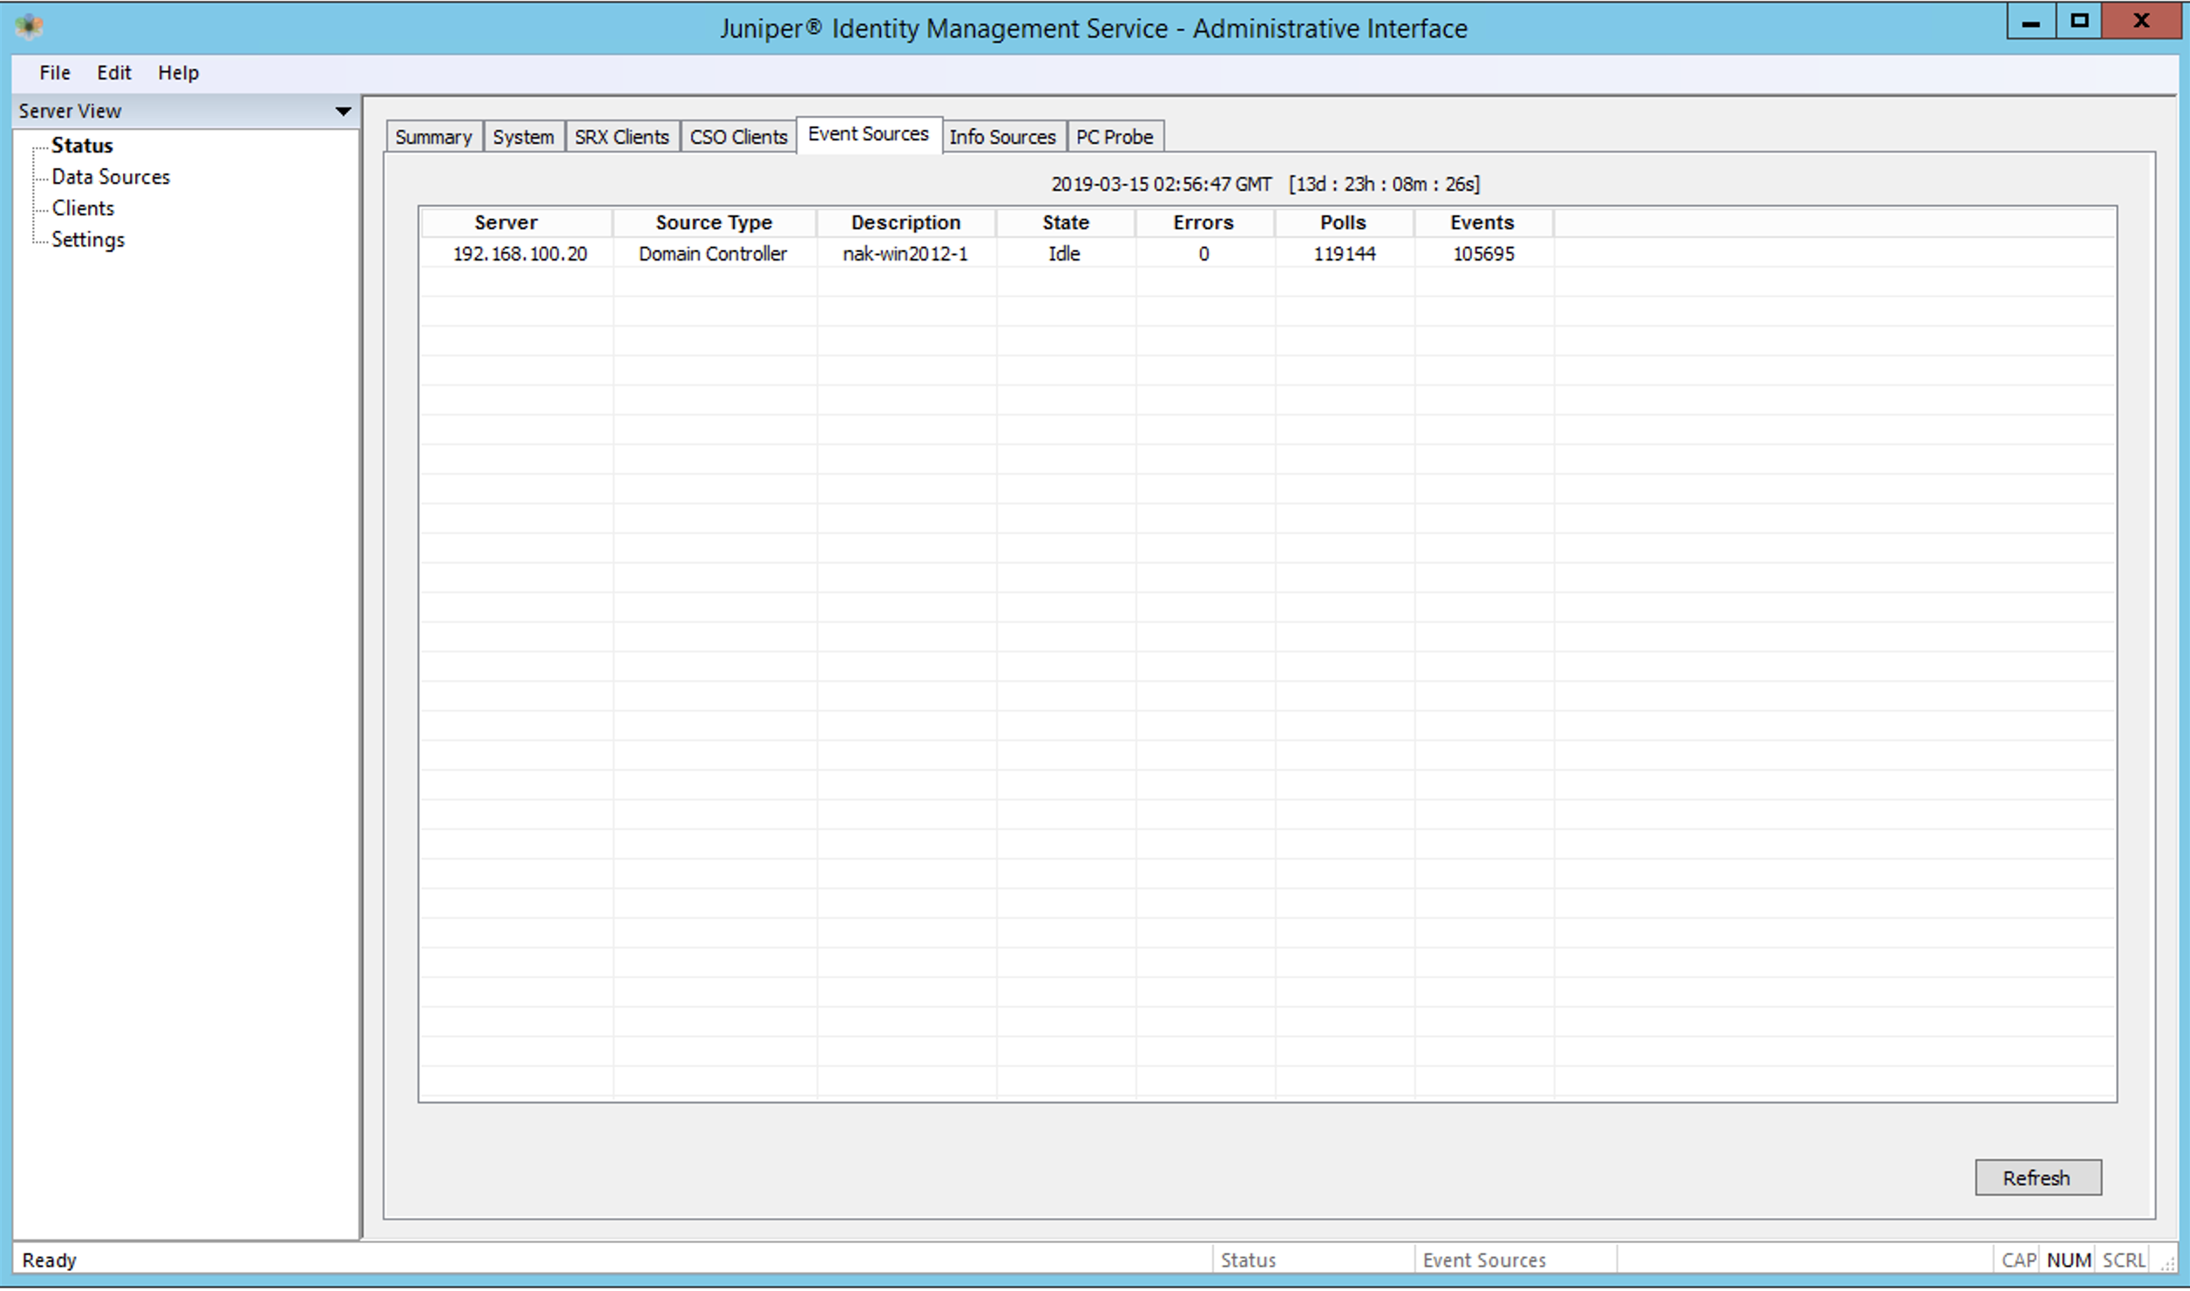
Task: Switch to the Info Sources tab
Action: 1003,137
